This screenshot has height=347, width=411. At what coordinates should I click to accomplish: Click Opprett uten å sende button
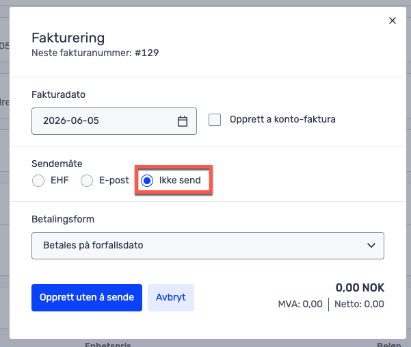point(87,298)
